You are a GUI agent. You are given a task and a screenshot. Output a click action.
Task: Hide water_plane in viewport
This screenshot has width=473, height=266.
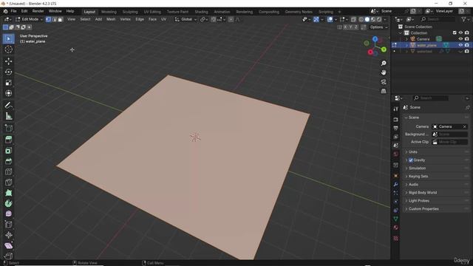click(x=460, y=45)
